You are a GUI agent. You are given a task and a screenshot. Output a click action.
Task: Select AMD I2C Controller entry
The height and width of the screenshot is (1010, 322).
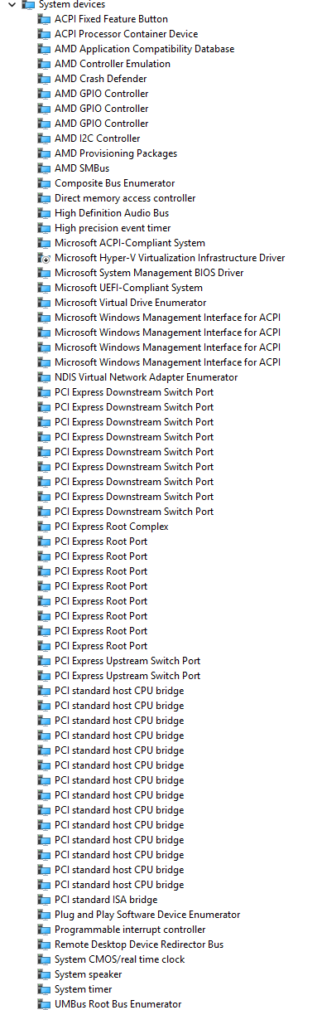click(98, 138)
